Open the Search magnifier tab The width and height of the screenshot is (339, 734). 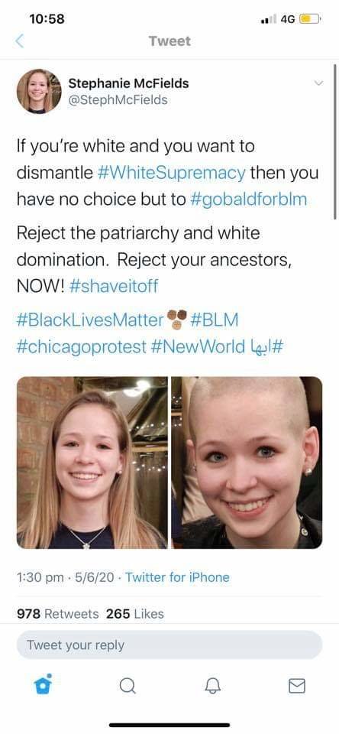click(128, 687)
